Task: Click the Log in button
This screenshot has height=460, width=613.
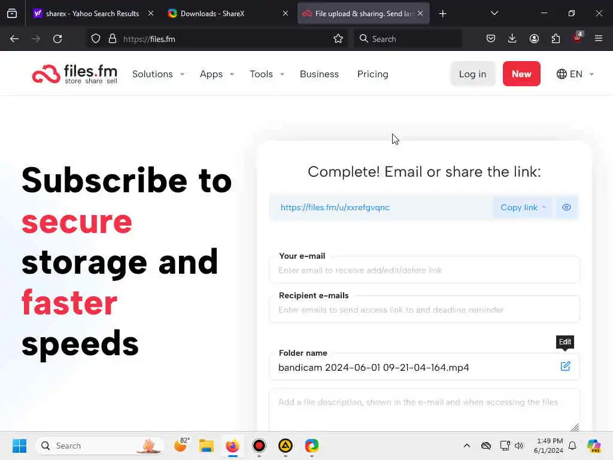Action: point(472,74)
